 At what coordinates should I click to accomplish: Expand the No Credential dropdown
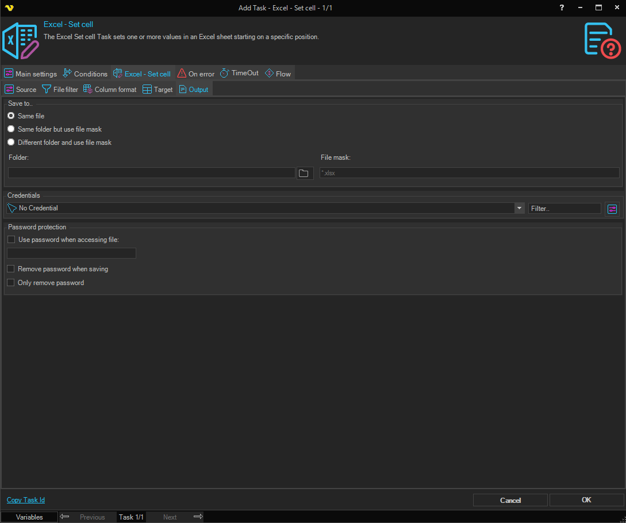click(520, 208)
